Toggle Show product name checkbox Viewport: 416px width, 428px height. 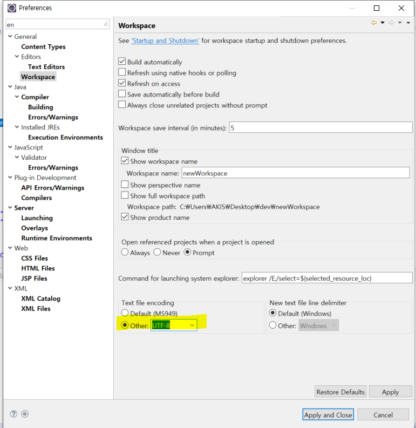click(125, 217)
